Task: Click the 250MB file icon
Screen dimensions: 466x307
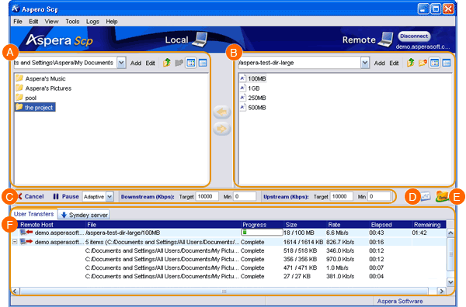Action: (243, 98)
